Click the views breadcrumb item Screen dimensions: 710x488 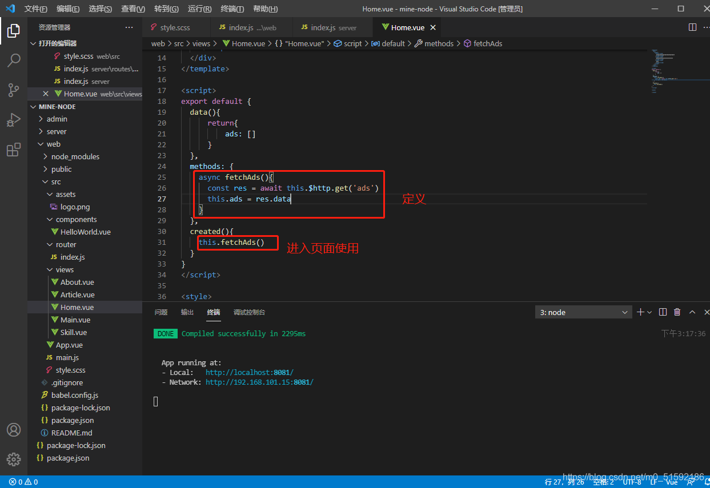(x=201, y=43)
